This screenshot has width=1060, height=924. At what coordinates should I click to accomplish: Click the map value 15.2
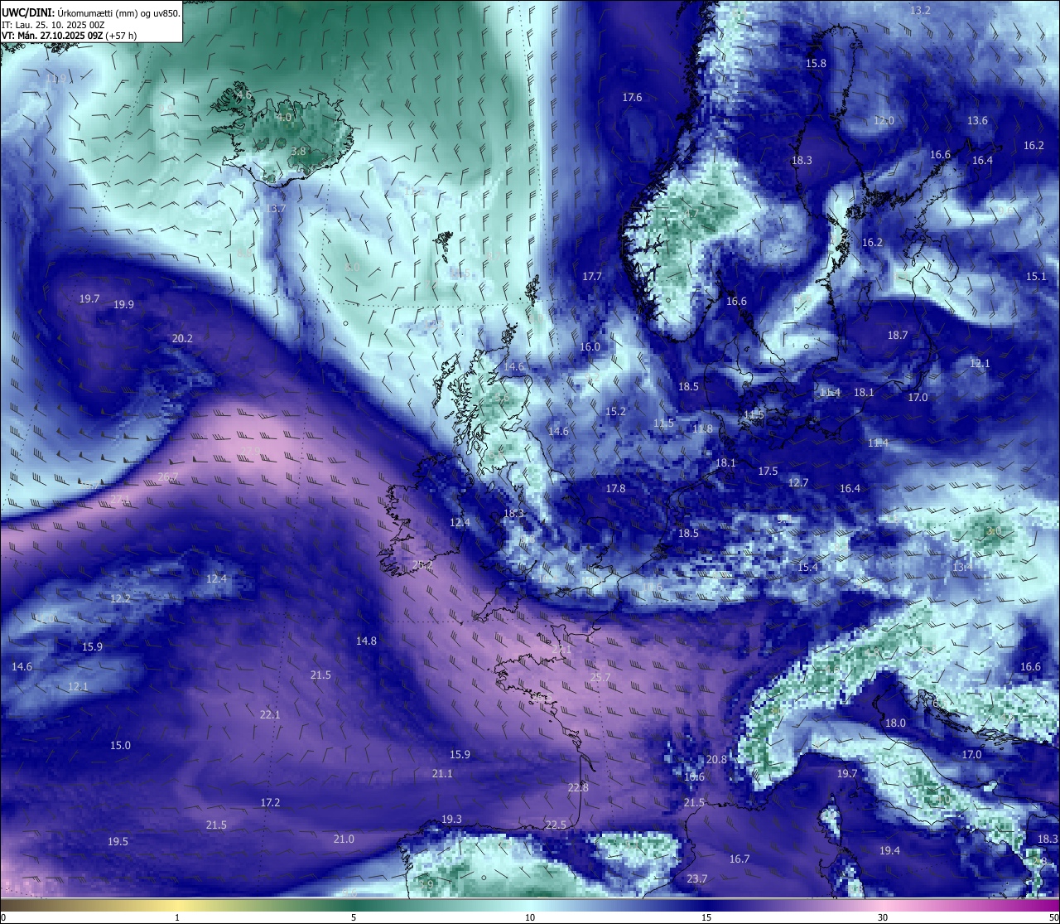tap(615, 412)
